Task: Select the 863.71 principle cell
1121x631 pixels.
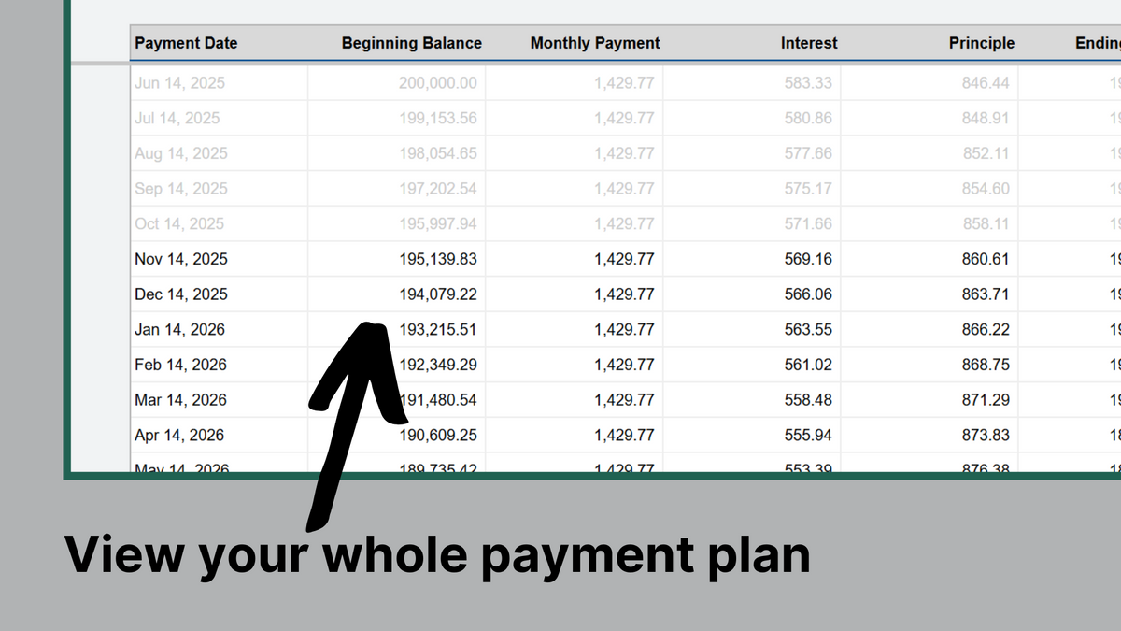Action: (x=929, y=294)
